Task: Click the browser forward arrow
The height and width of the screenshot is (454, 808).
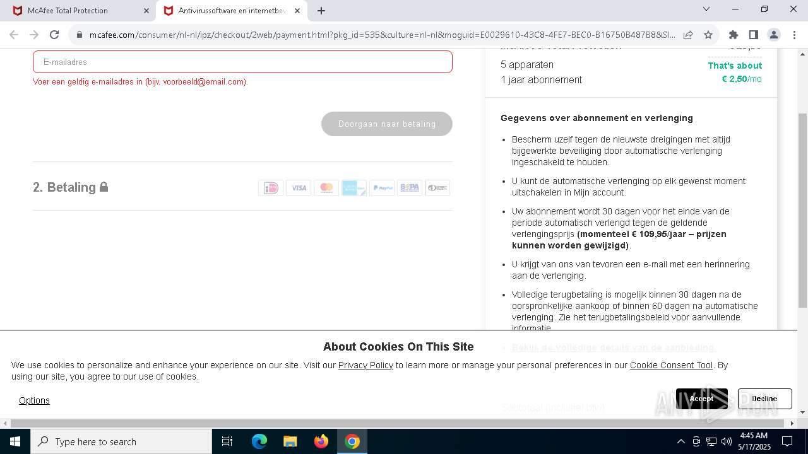Action: click(x=34, y=35)
